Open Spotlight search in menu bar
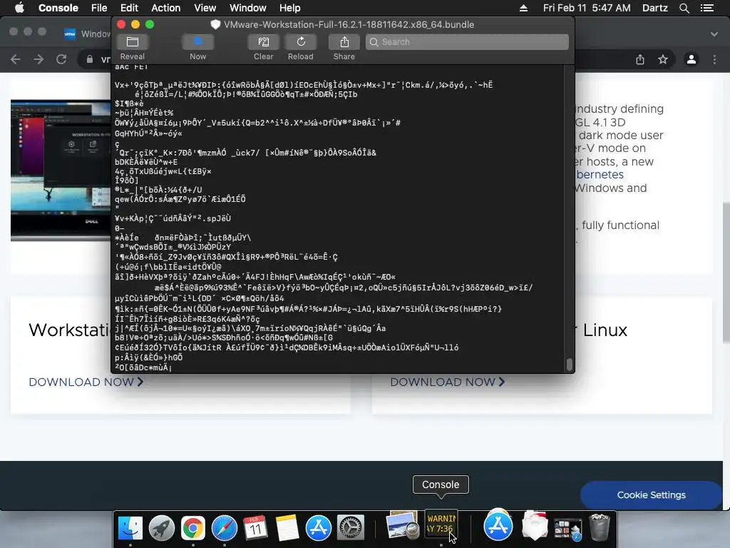730x548 pixels. tap(684, 8)
